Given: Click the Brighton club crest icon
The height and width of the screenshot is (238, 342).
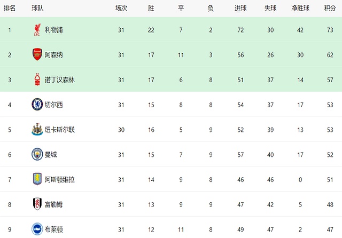Looking at the screenshot, I should pos(36,229).
